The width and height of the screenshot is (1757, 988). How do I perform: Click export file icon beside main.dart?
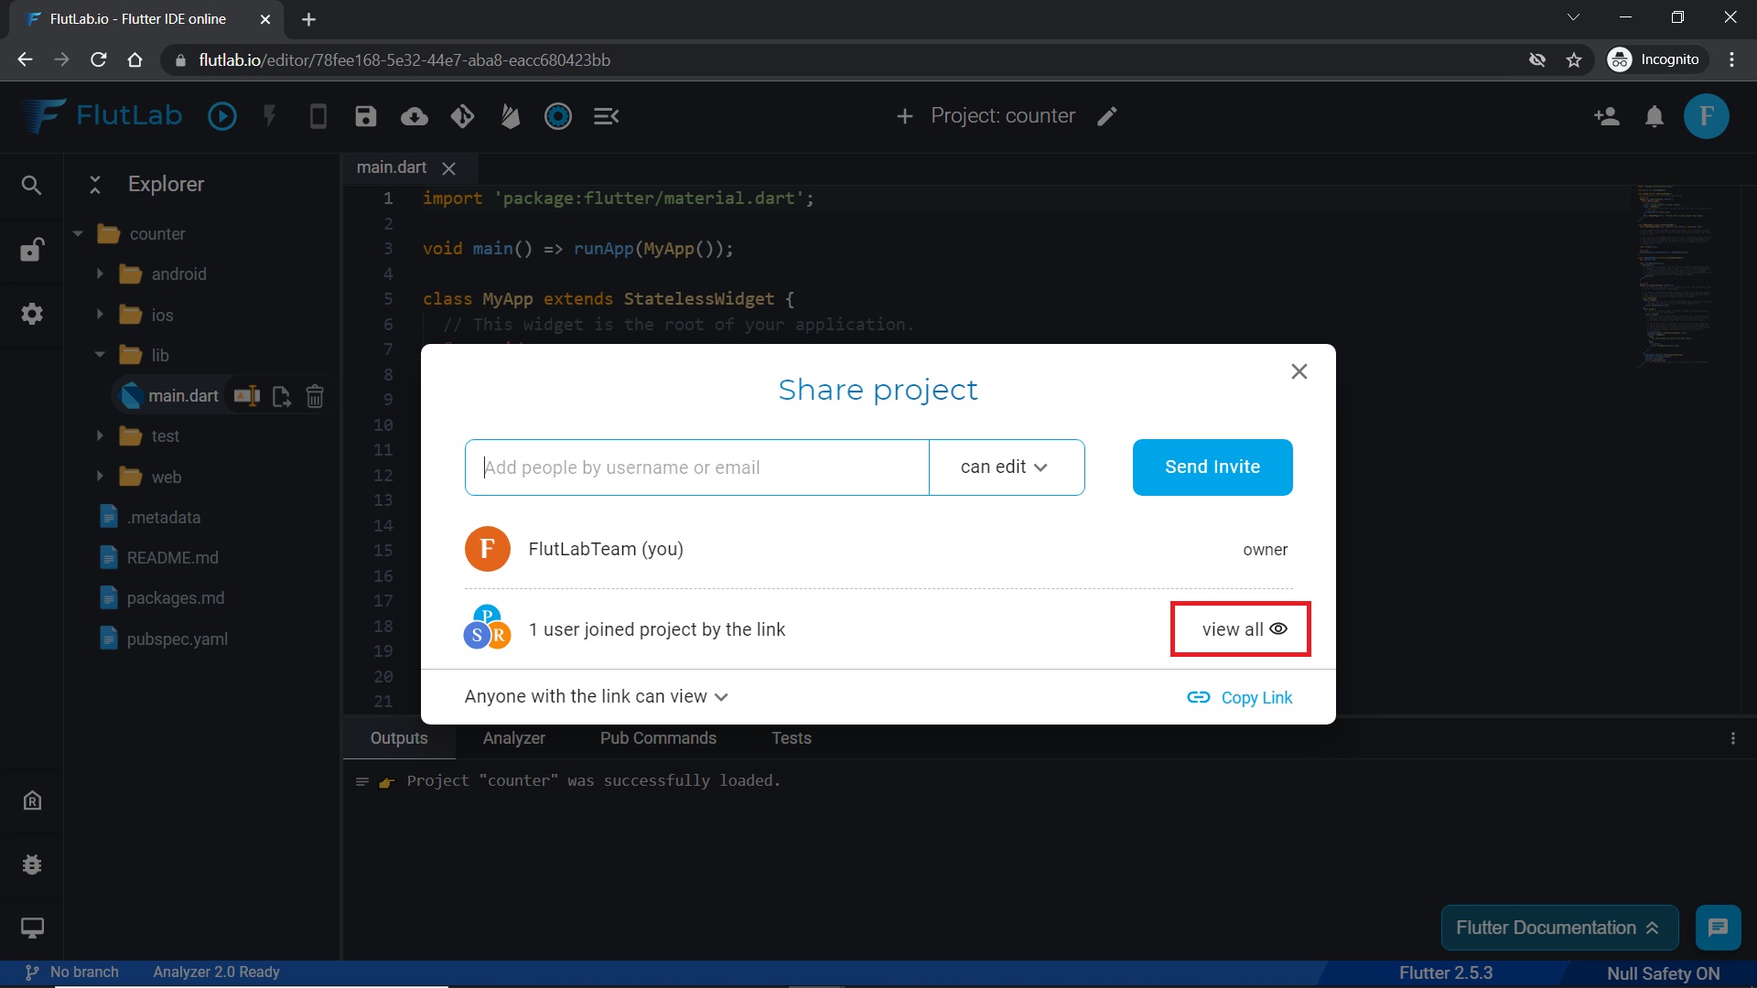click(281, 396)
